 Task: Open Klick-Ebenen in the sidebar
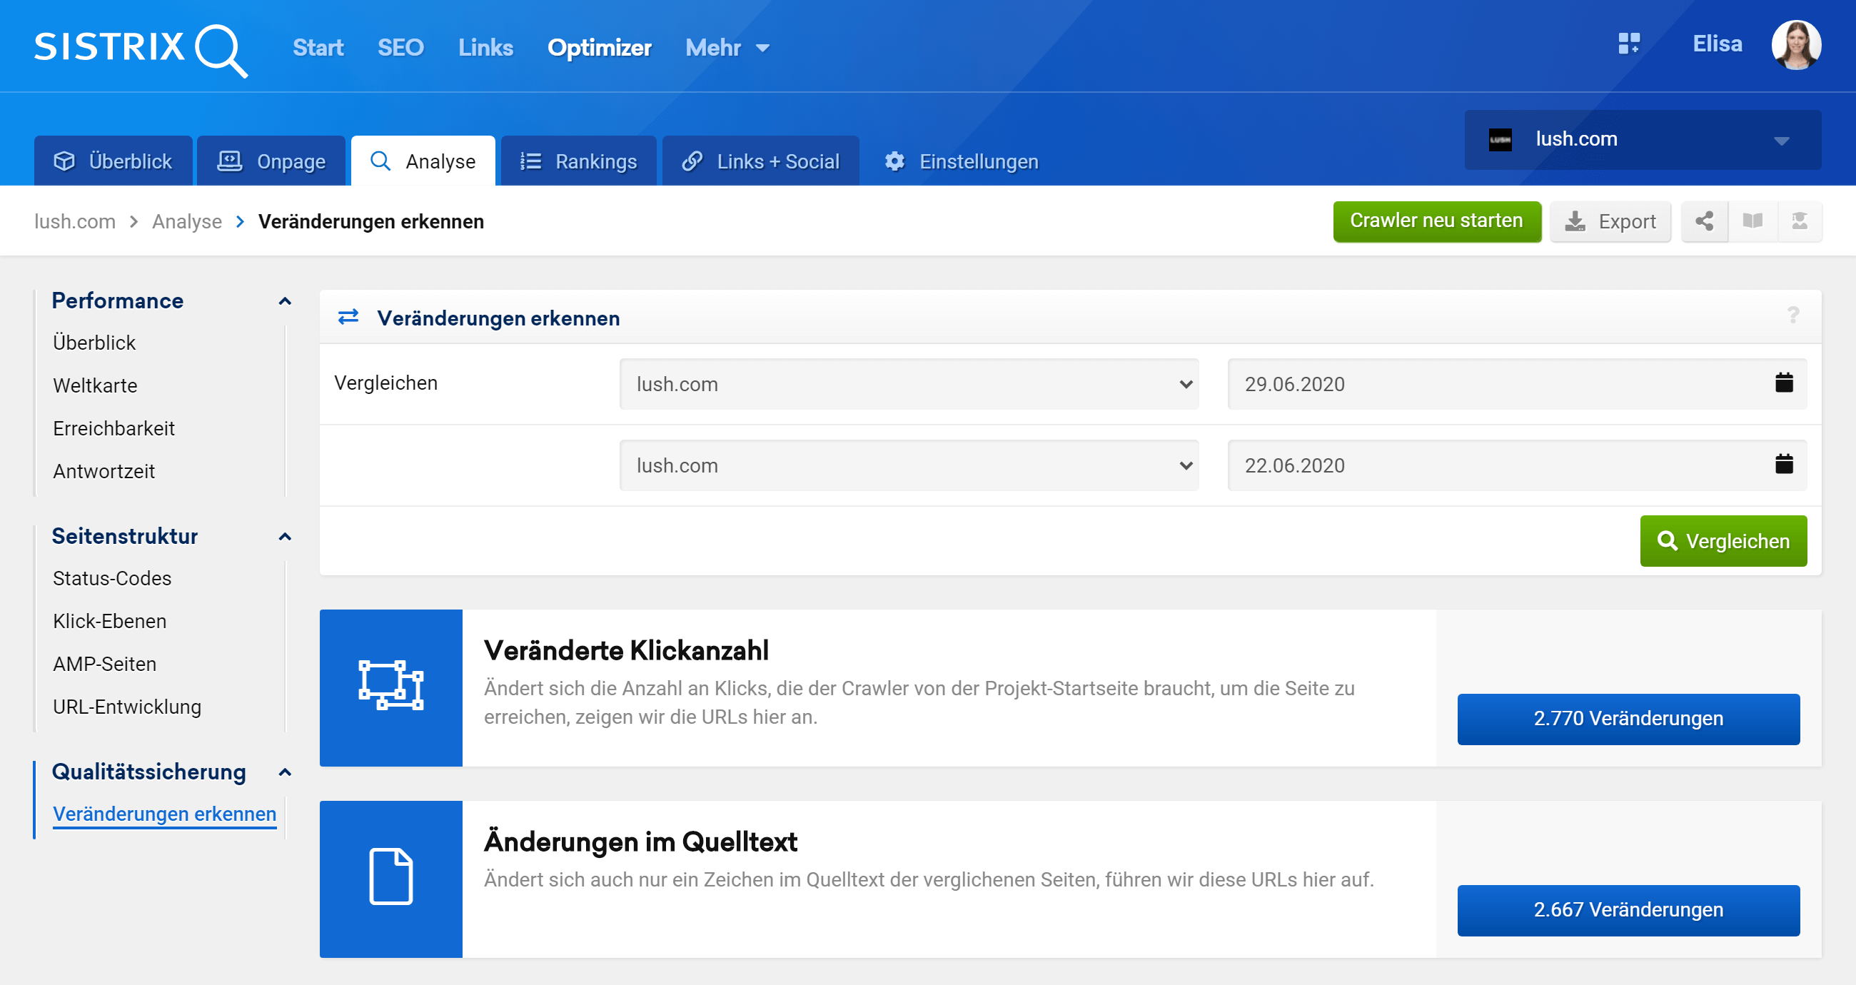(x=109, y=621)
